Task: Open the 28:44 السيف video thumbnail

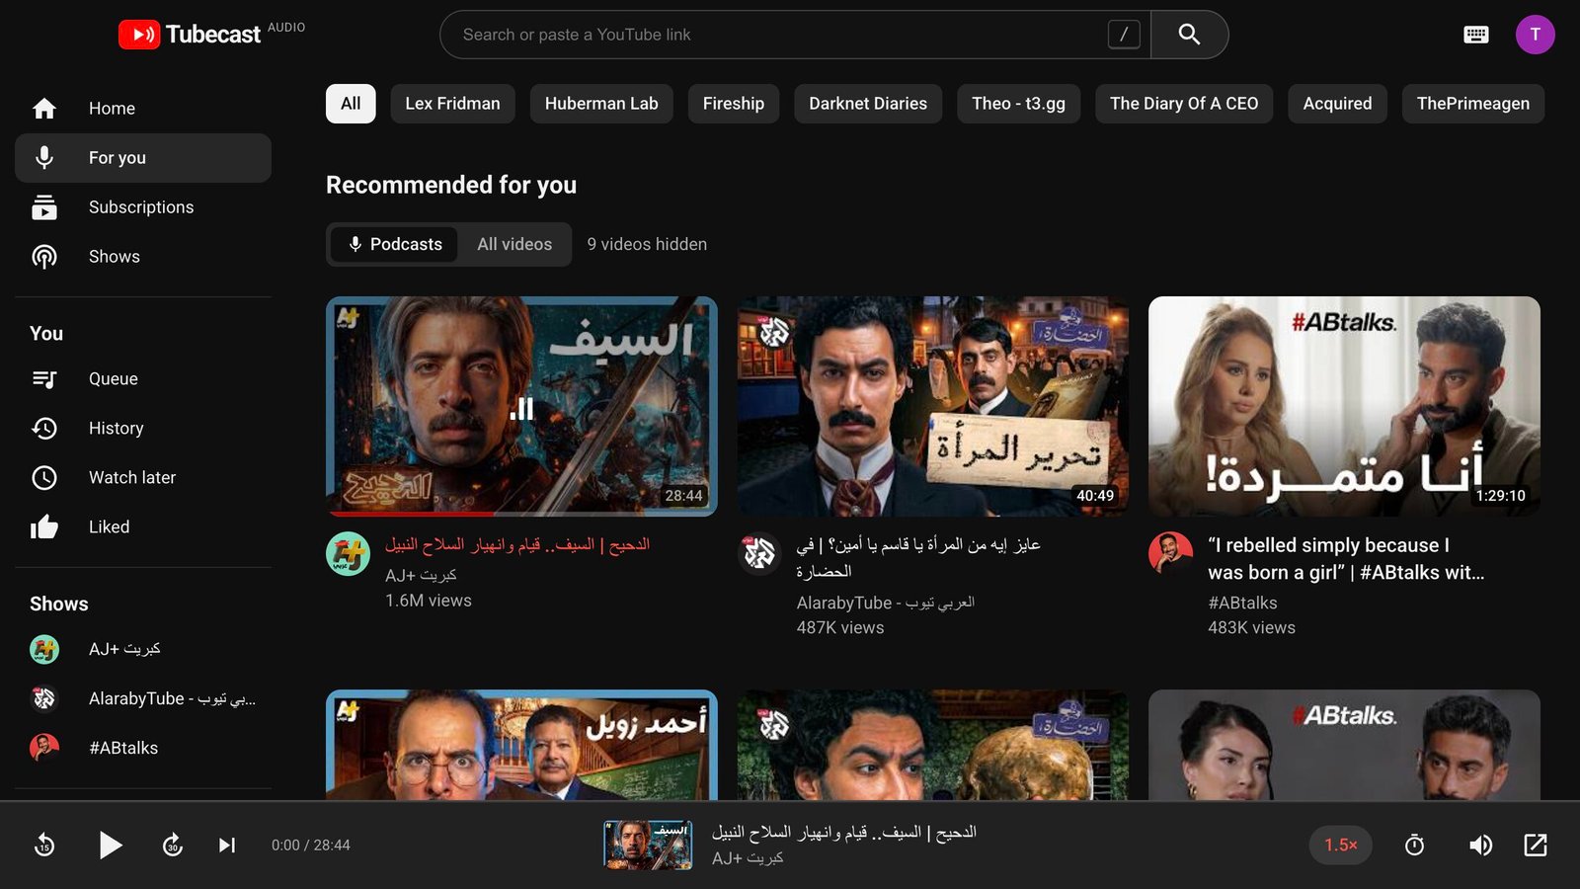Action: click(521, 406)
